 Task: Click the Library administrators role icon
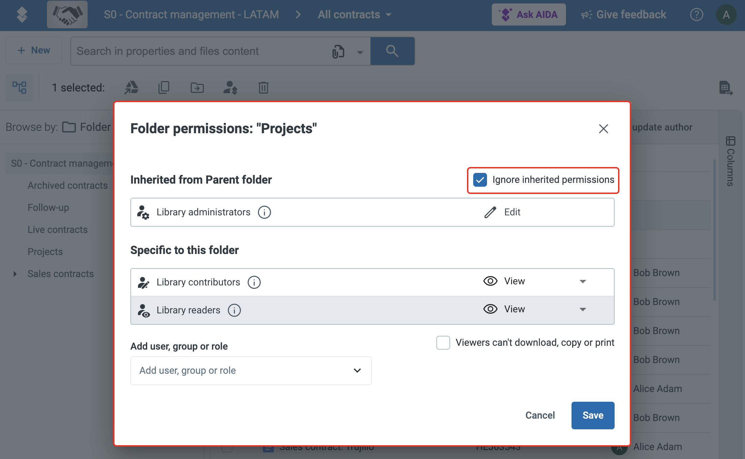point(143,212)
